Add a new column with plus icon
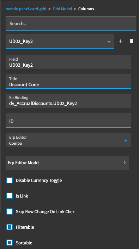This screenshot has height=249, width=139. (x=121, y=41)
